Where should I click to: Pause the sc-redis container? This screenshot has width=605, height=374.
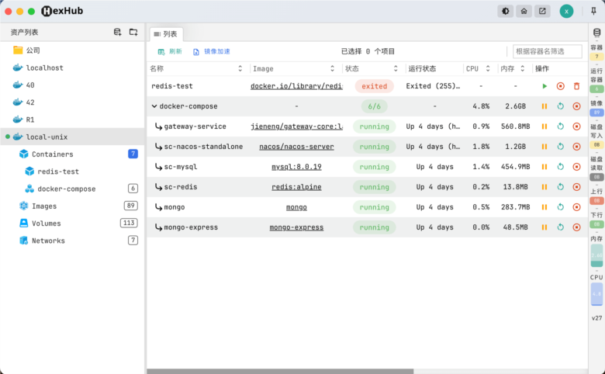544,187
